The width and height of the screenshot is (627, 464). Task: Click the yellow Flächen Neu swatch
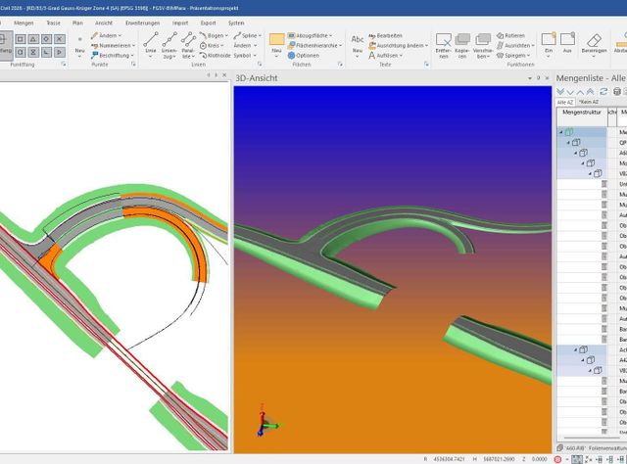point(276,39)
